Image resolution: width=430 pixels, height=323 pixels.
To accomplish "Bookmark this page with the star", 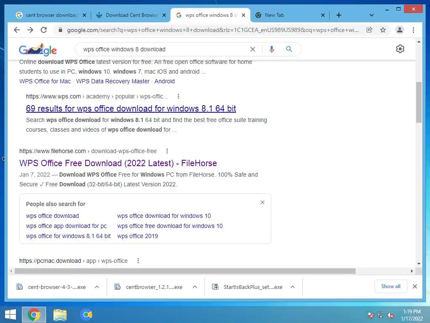I will [x=383, y=30].
